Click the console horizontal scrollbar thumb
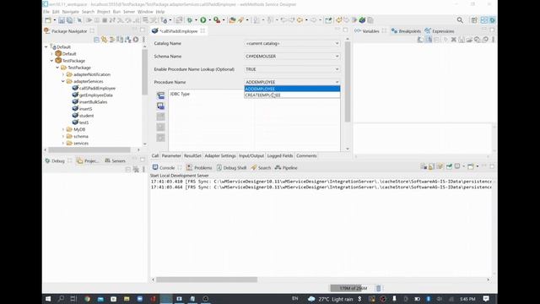Viewport: 540px width, 304px height. point(207,280)
